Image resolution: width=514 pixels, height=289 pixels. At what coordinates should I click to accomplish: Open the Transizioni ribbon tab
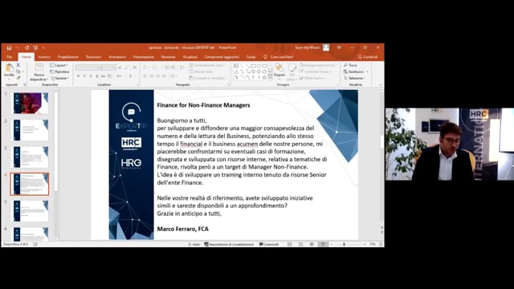point(93,57)
